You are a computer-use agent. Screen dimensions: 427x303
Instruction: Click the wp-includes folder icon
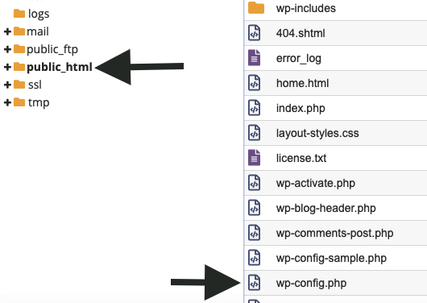[256, 7]
